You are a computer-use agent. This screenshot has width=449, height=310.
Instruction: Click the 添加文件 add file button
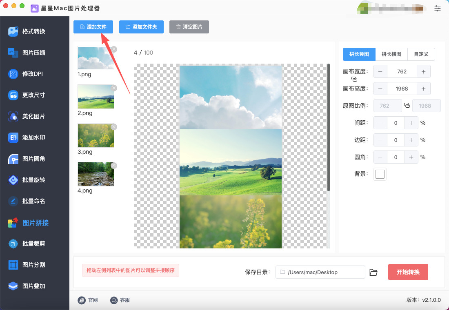tap(93, 27)
